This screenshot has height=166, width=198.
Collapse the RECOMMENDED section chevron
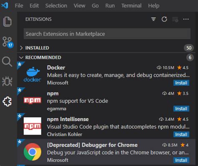pos(21,57)
